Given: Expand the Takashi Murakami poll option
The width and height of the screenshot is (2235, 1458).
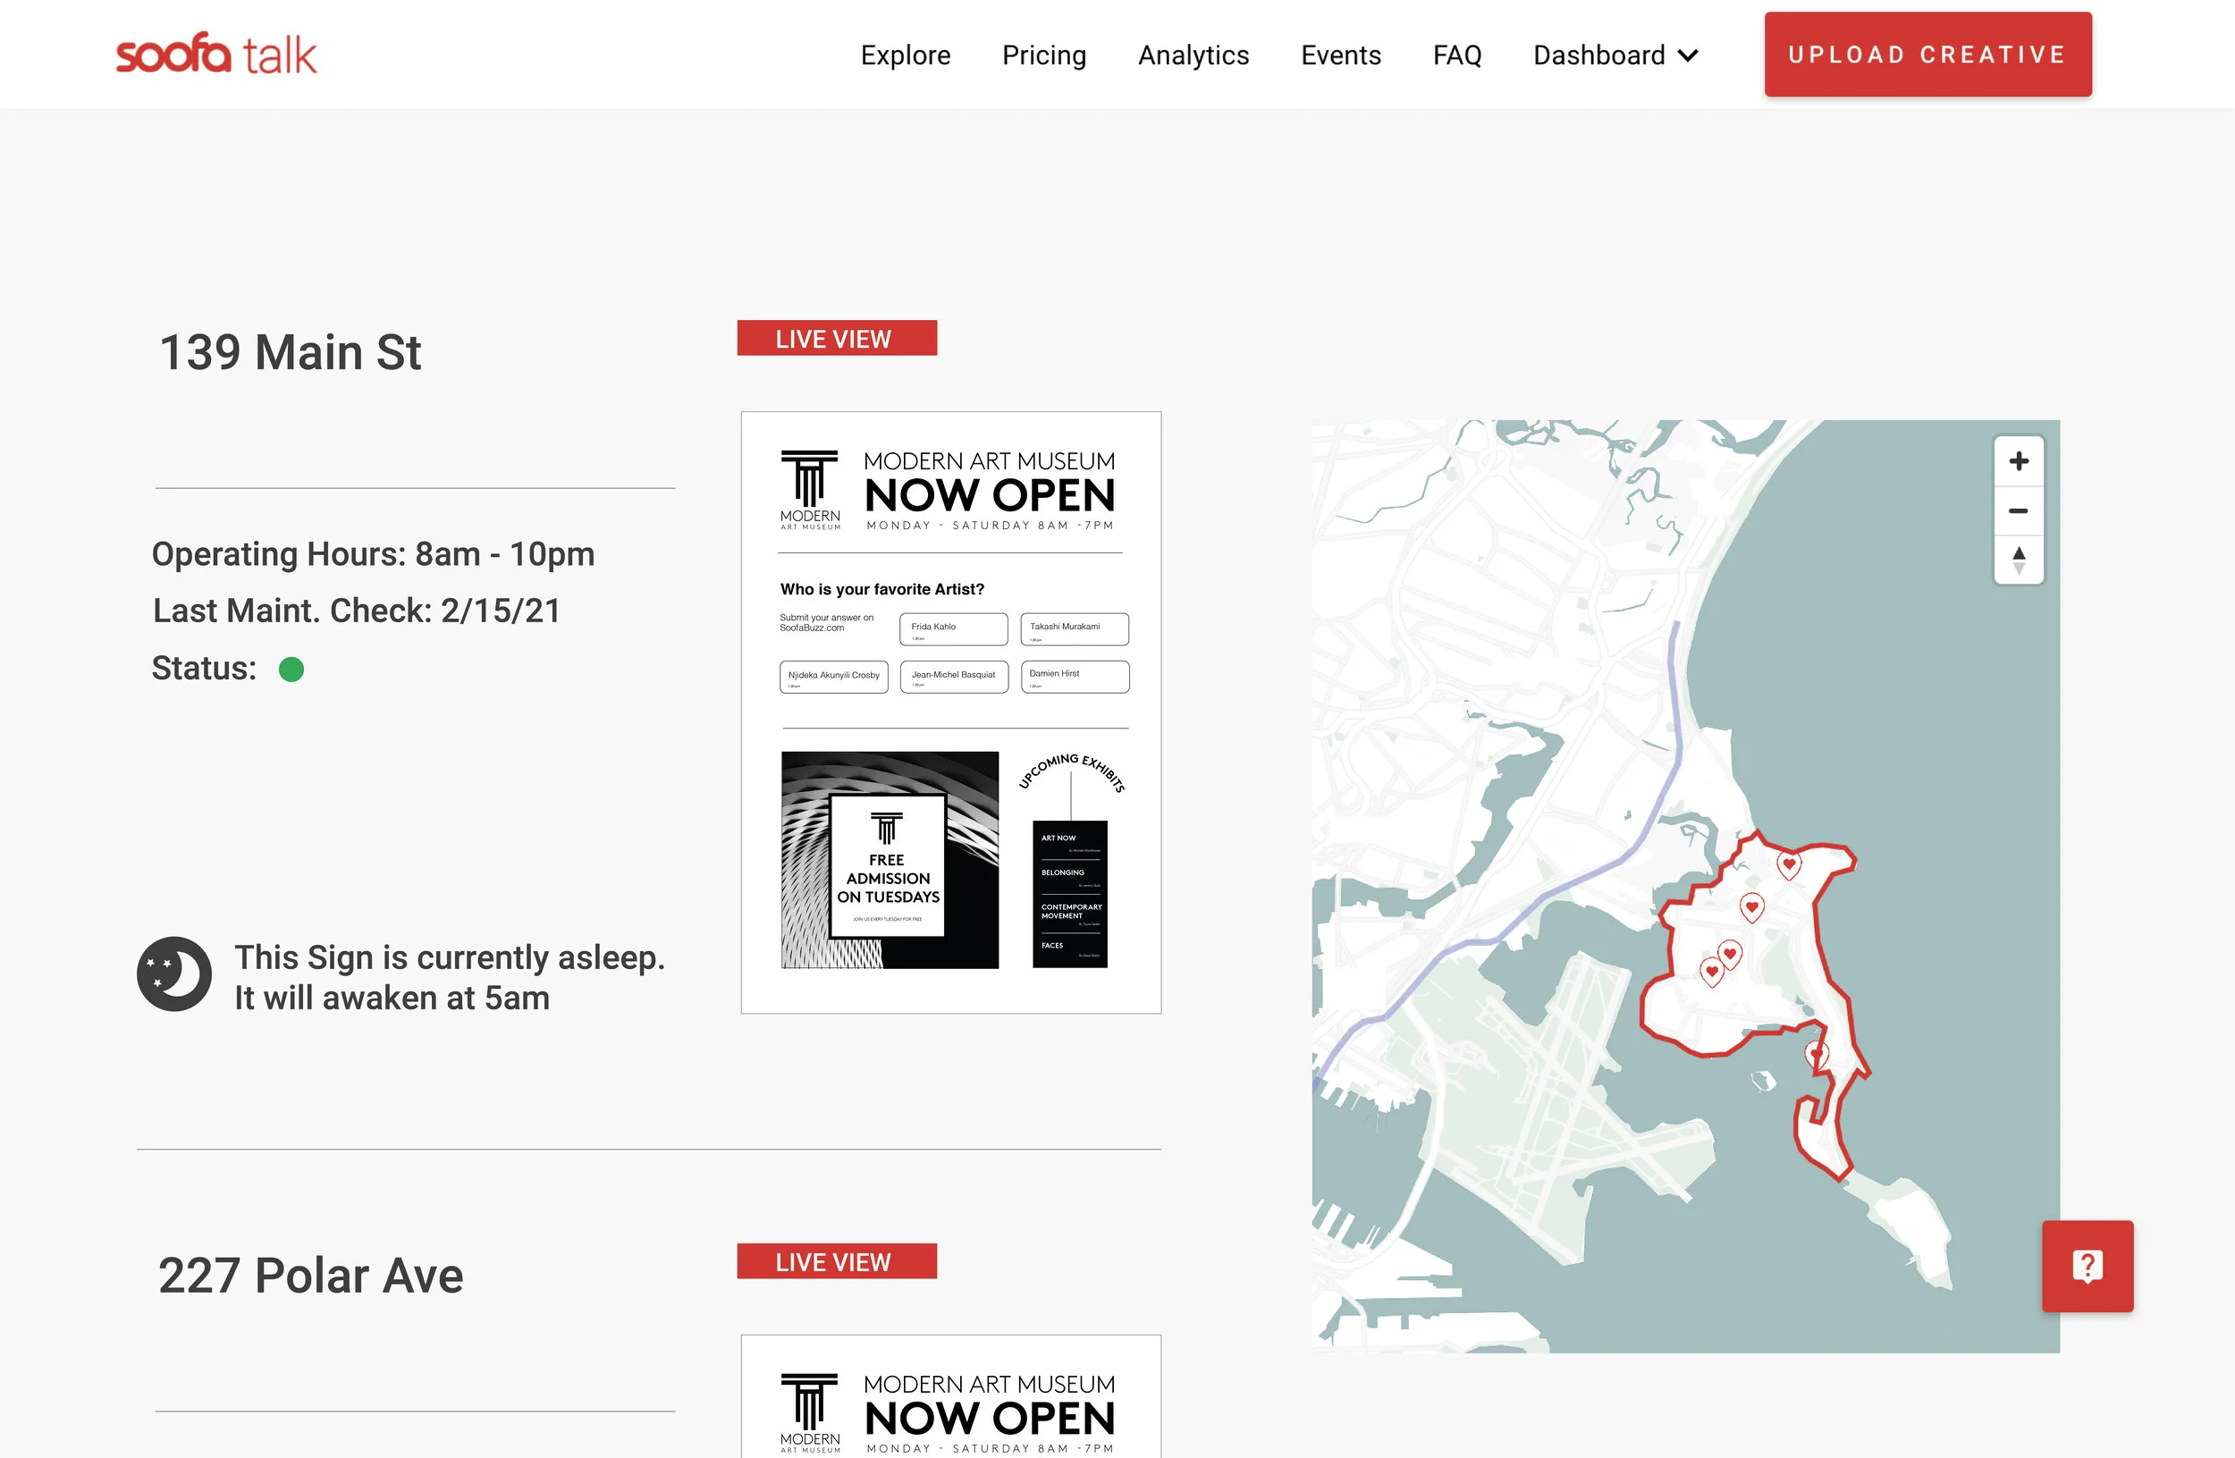Looking at the screenshot, I should click(1075, 628).
